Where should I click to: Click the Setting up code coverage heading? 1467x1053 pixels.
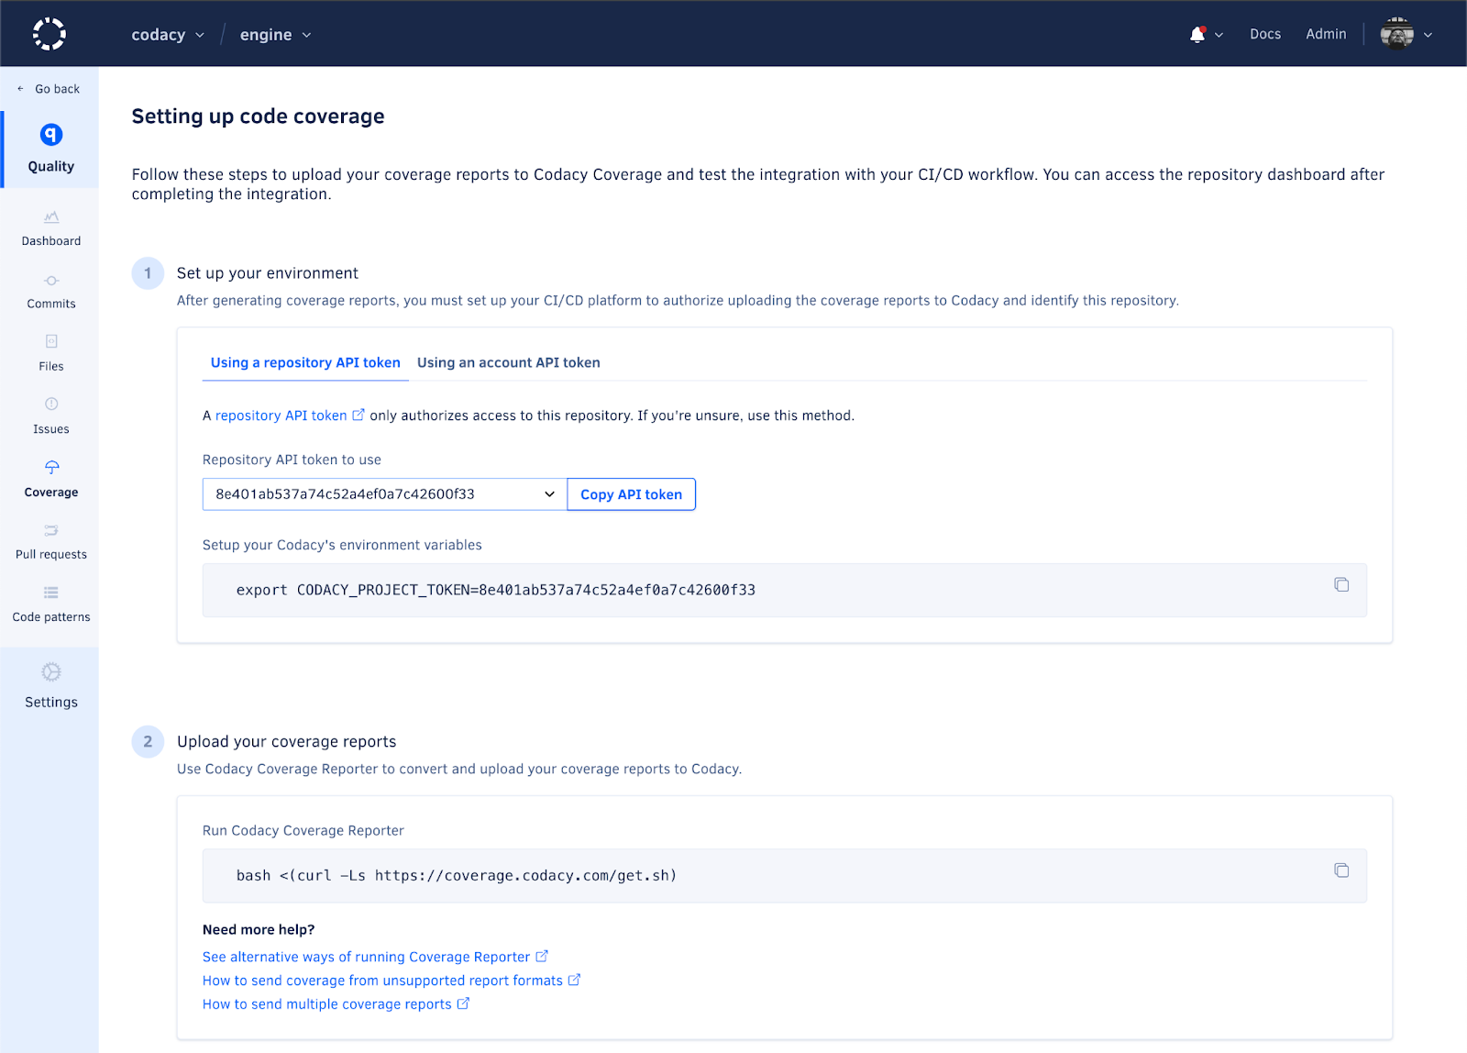tap(258, 116)
